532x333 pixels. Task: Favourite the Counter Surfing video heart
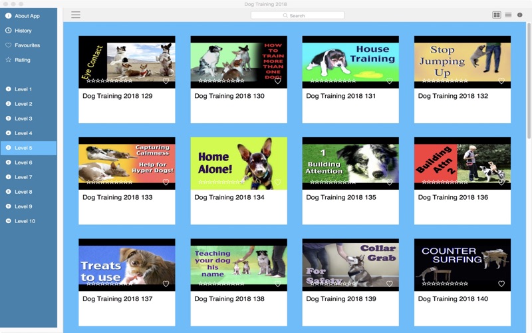click(501, 284)
